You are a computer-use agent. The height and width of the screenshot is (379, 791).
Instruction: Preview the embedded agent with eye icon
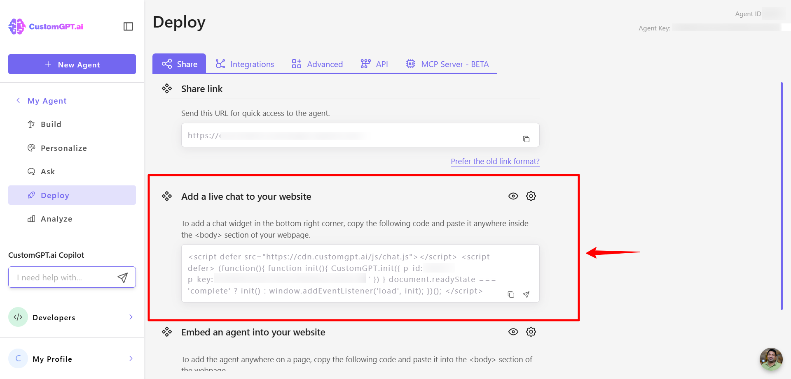513,332
